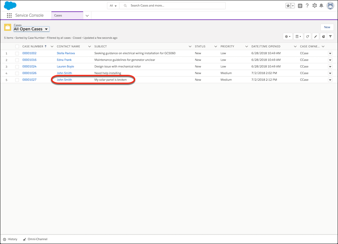
Task: Check notifications with the bell icon
Action: click(321, 5)
